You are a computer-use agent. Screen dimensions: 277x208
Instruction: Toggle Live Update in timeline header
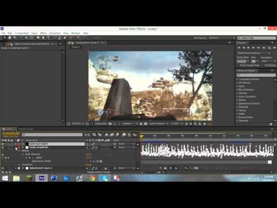pyautogui.click(x=94, y=135)
